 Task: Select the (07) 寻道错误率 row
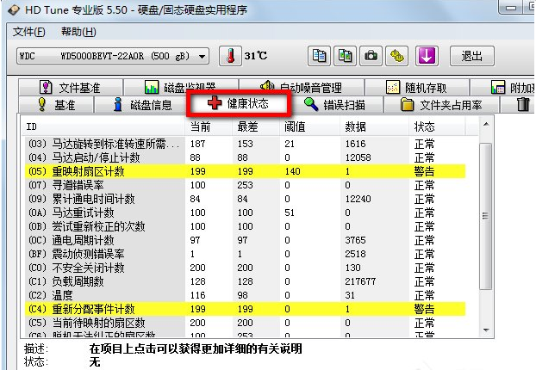(x=245, y=185)
